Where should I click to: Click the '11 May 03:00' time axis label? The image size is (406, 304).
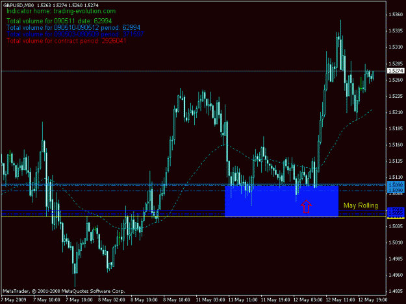click(210, 300)
